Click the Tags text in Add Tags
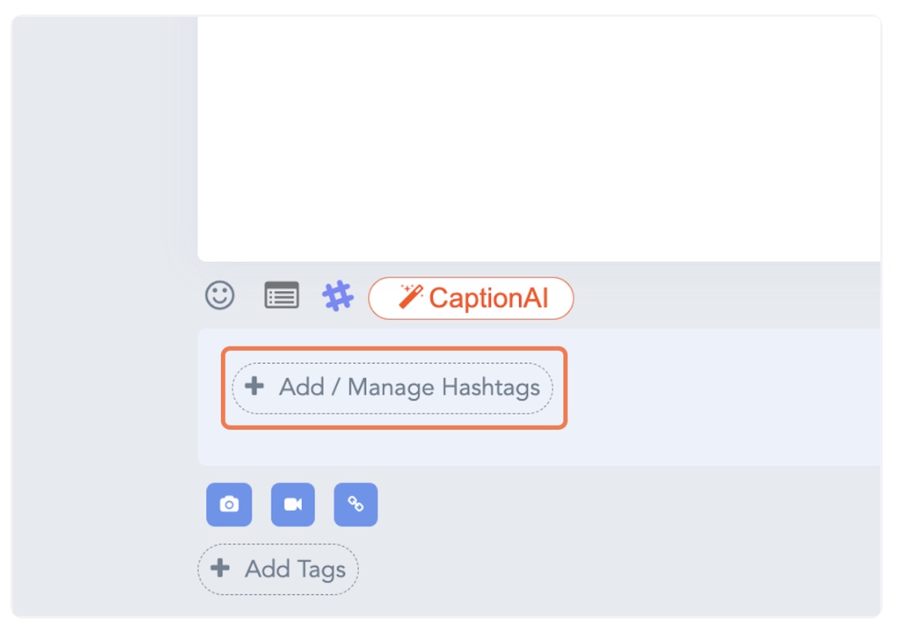Viewport: 906px width, 637px height. pyautogui.click(x=321, y=571)
